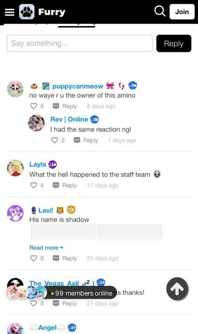Viewport: 198px width, 334px height.
Task: Like Layla's staff team comment
Action: coord(33,185)
